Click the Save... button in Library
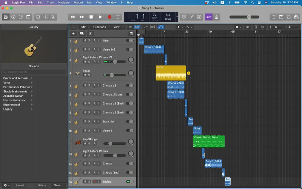 pos(58,185)
